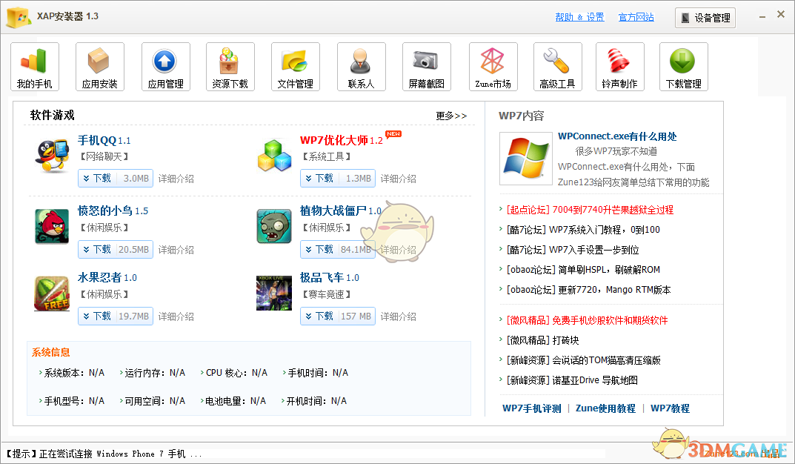Viewport: 795px width, 464px height.
Task: Open [微风精品] 免费手机炒股软件 link
Action: click(x=587, y=320)
